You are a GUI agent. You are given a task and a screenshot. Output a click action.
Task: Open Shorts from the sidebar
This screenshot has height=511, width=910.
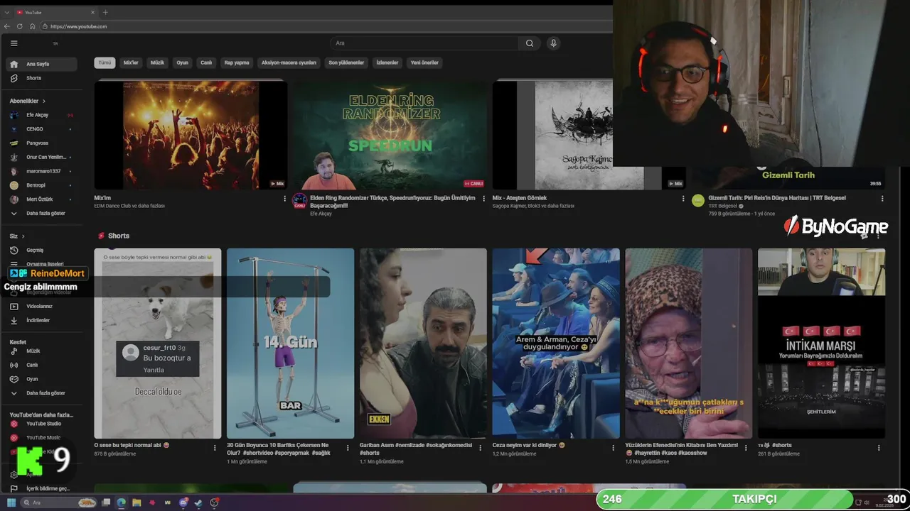tap(41, 78)
